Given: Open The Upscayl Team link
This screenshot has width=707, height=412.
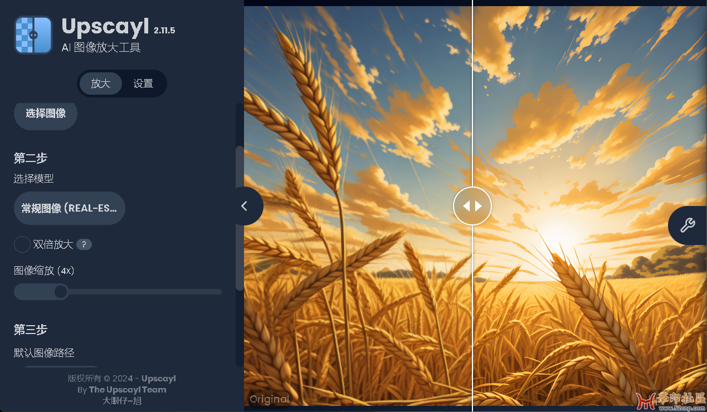Looking at the screenshot, I should pyautogui.click(x=128, y=390).
